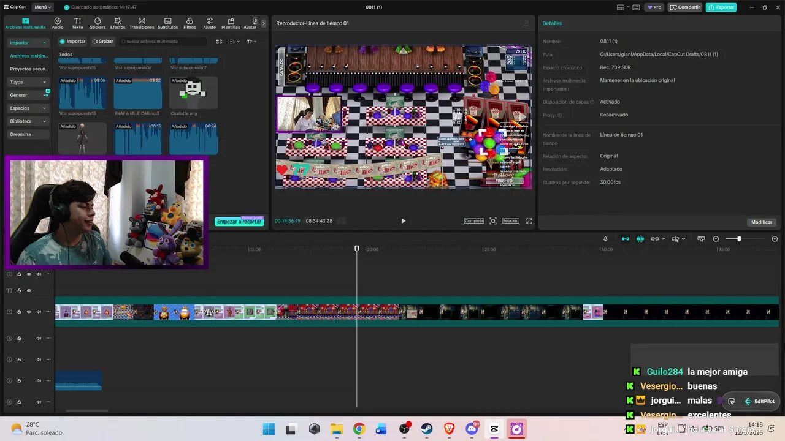The height and width of the screenshot is (441, 785).
Task: Toggle the main track magnet
Action: point(626,239)
